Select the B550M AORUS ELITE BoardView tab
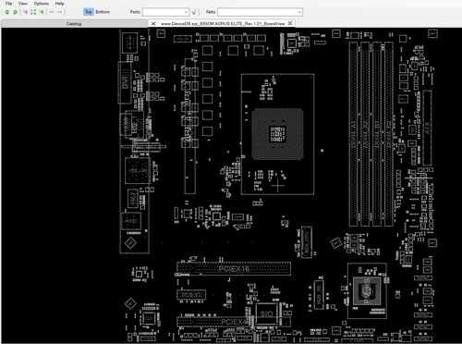 click(223, 23)
